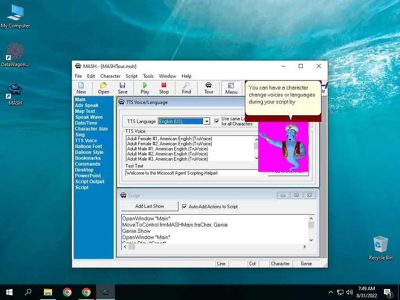Select Balloon Style in the sidebar
The image size is (400, 300).
(89, 152)
